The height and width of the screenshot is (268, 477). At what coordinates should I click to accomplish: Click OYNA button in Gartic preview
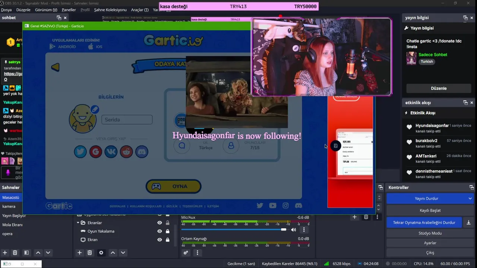pos(173,186)
